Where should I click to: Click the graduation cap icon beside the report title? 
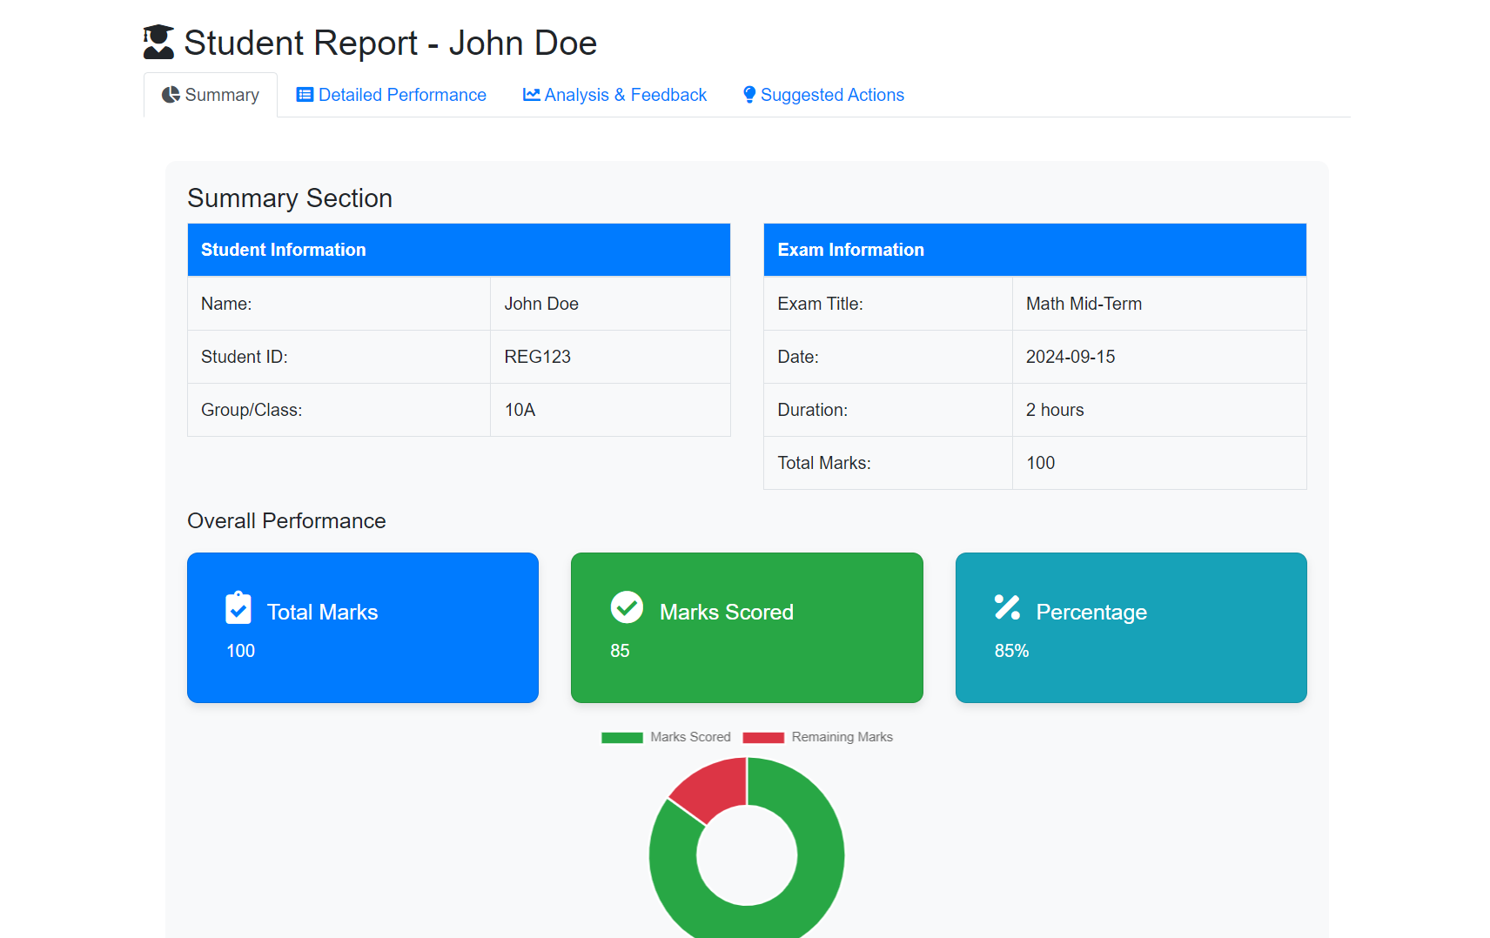pyautogui.click(x=157, y=40)
